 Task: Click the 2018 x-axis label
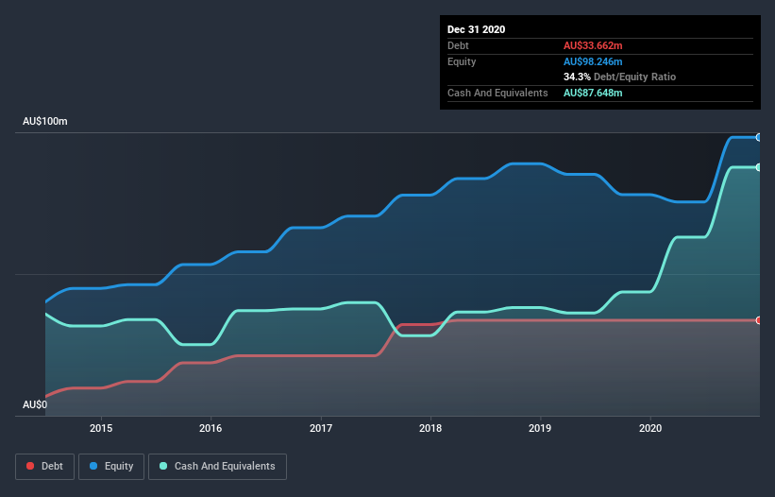430,428
